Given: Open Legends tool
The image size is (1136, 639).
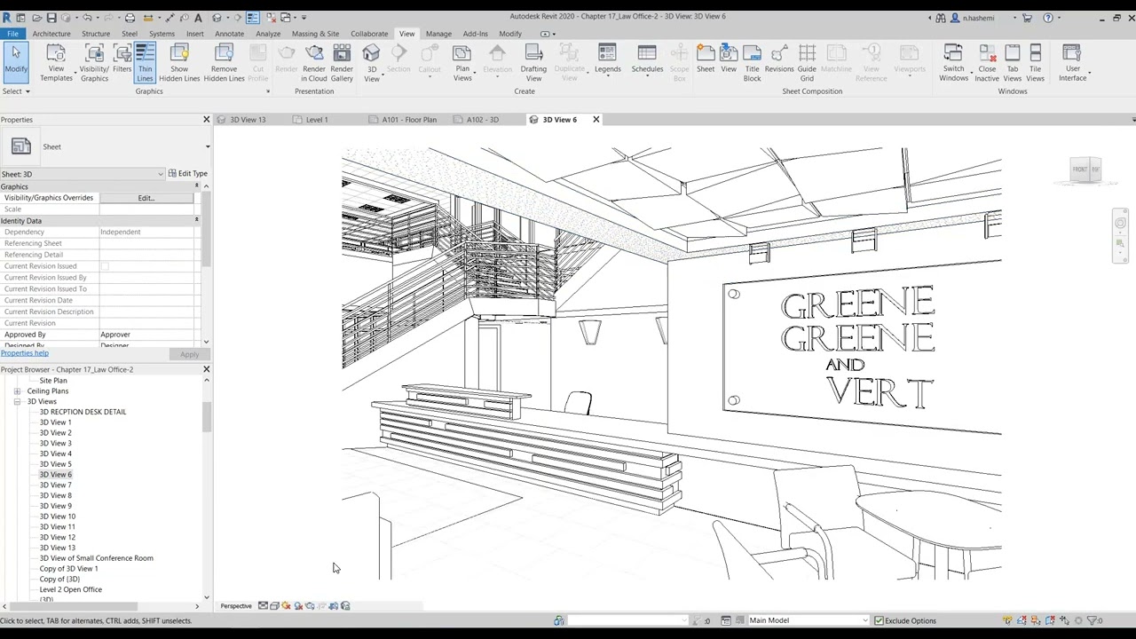Looking at the screenshot, I should [x=607, y=60].
